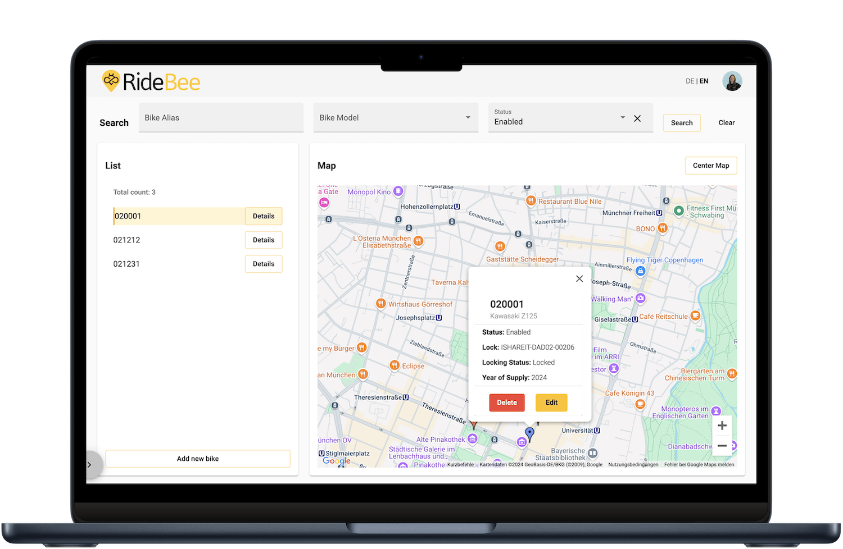843x549 pixels.
Task: Click the Bike Alias search field
Action: coord(221,118)
